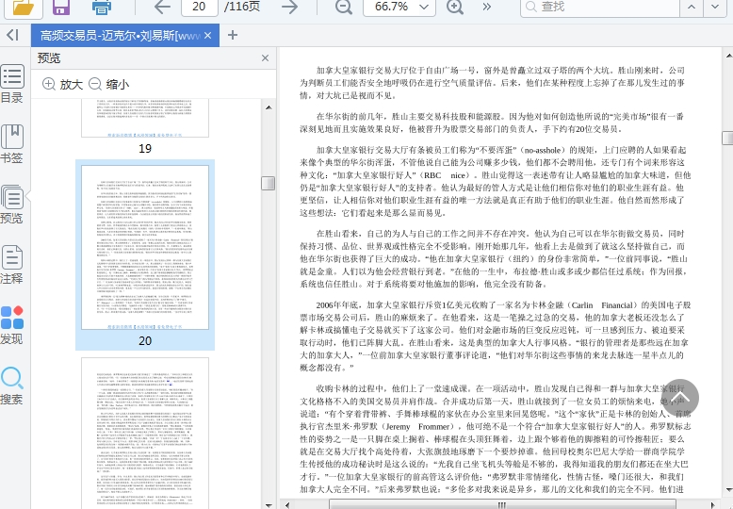
Task: Print the document using the printer icon
Action: point(102,8)
